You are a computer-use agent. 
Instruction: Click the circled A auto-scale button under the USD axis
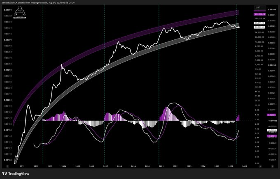(x=260, y=166)
